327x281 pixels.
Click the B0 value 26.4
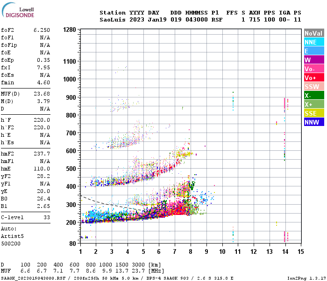pos(43,199)
